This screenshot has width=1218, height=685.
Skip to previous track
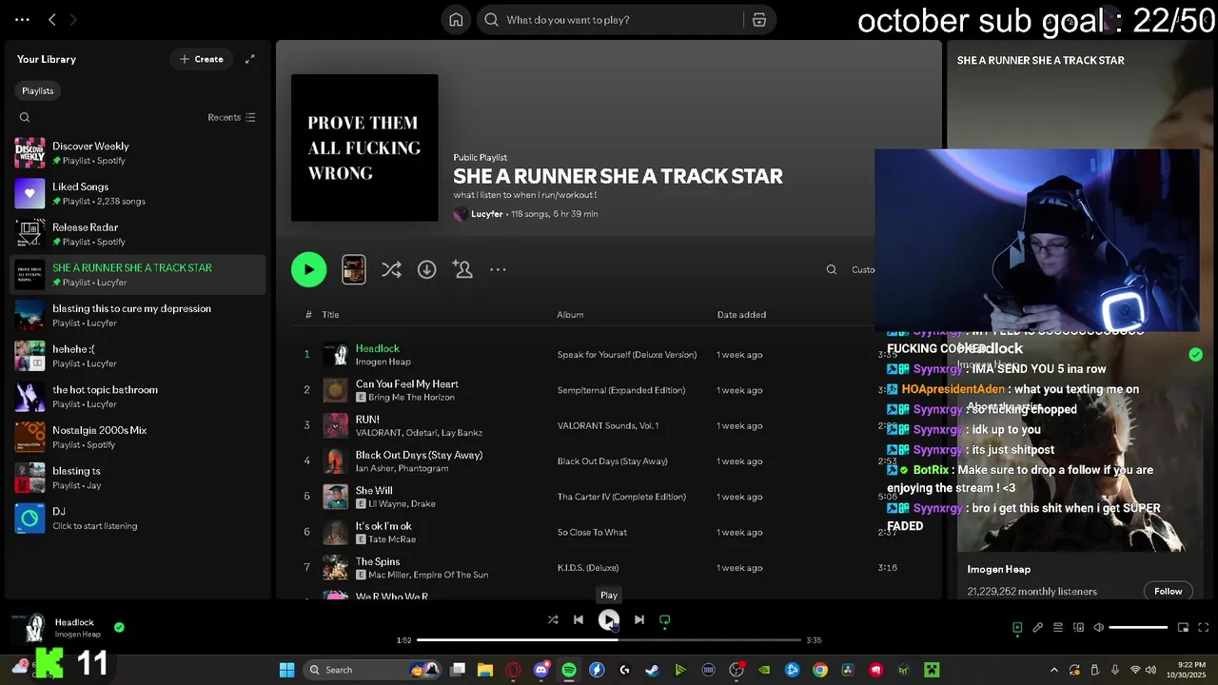click(x=579, y=619)
